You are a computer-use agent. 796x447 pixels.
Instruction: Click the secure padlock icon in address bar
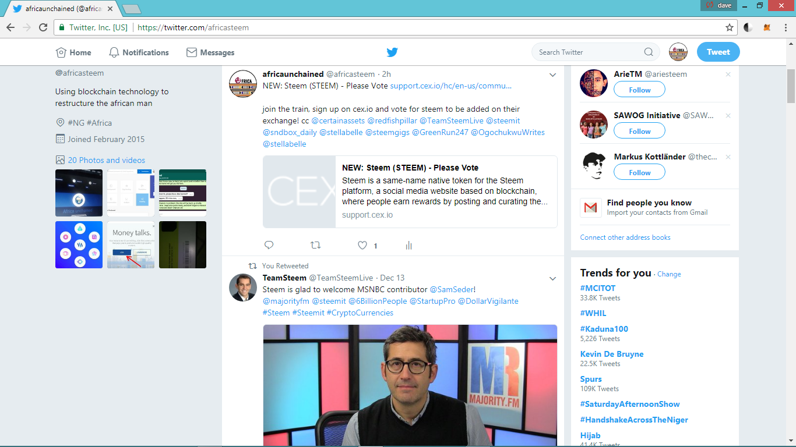pos(62,27)
